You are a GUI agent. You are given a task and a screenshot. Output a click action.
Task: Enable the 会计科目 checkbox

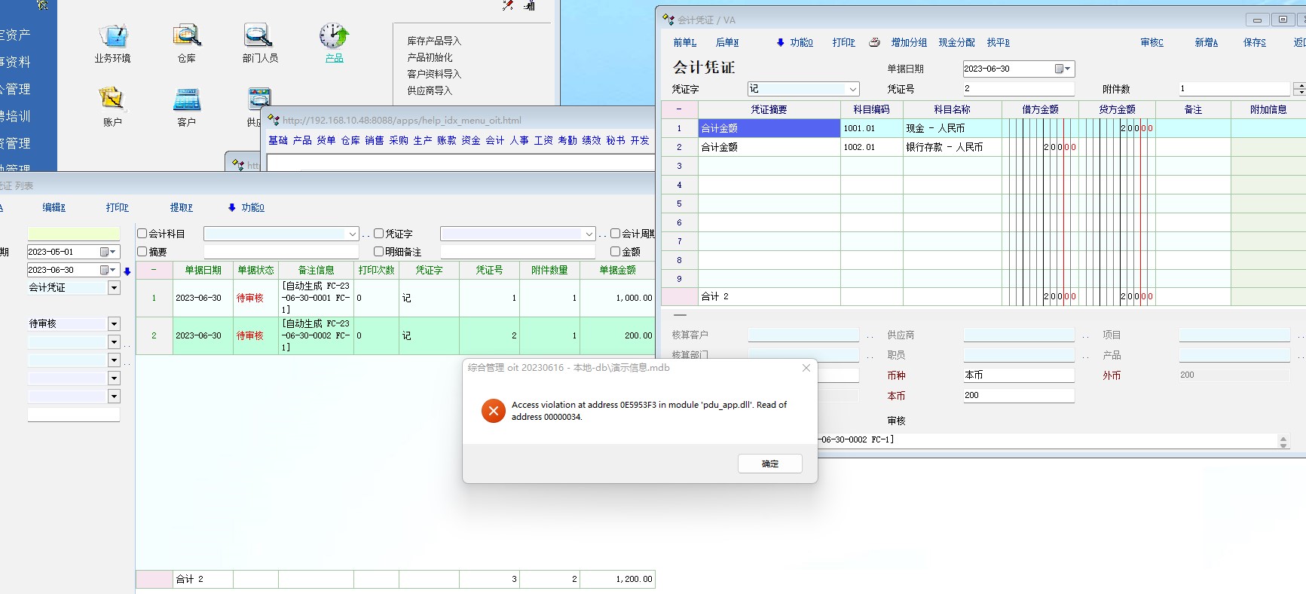142,234
